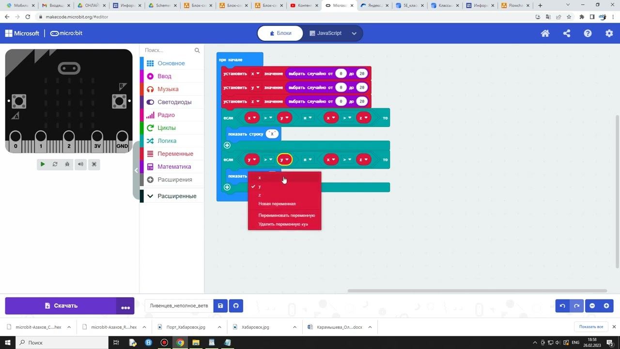The image size is (620, 349).
Task: Launch simulator in full screen
Action: tap(94, 164)
